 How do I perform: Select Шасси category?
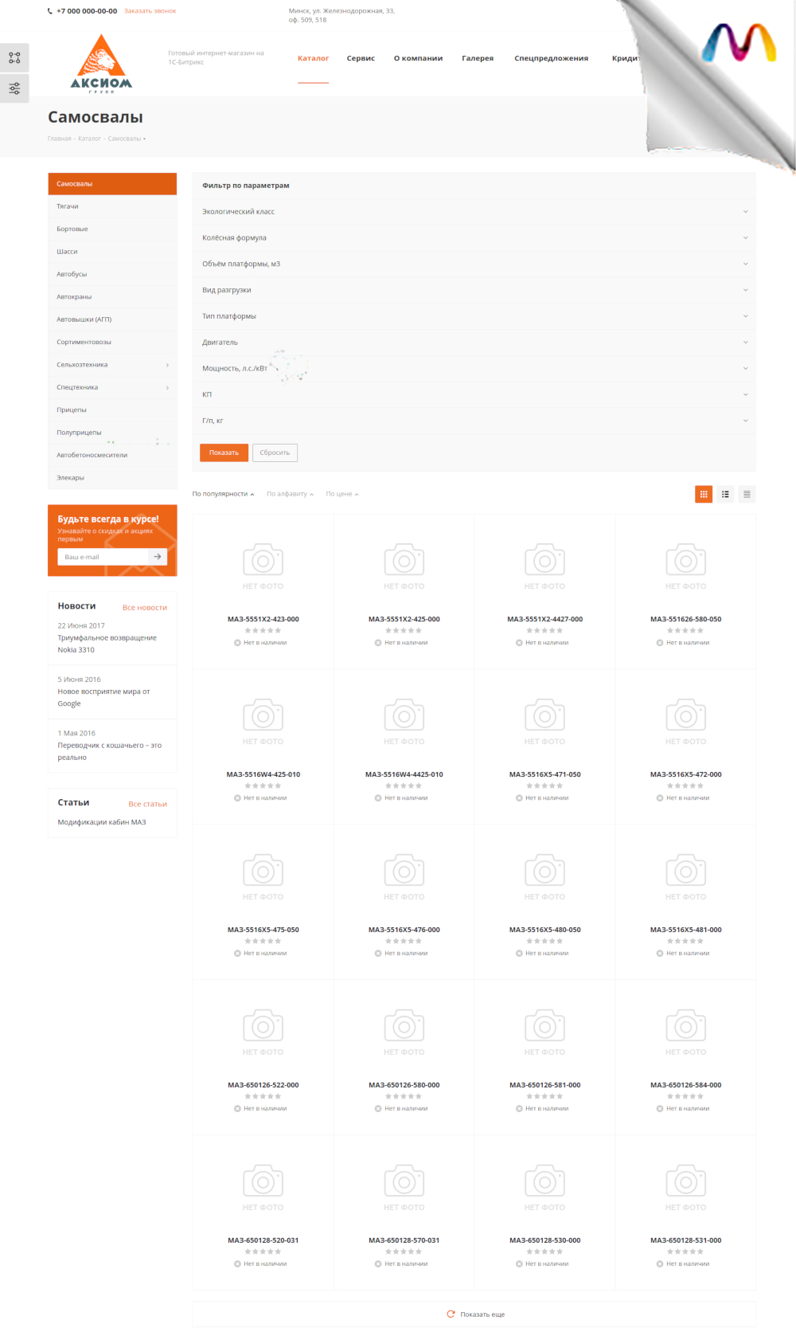(112, 252)
